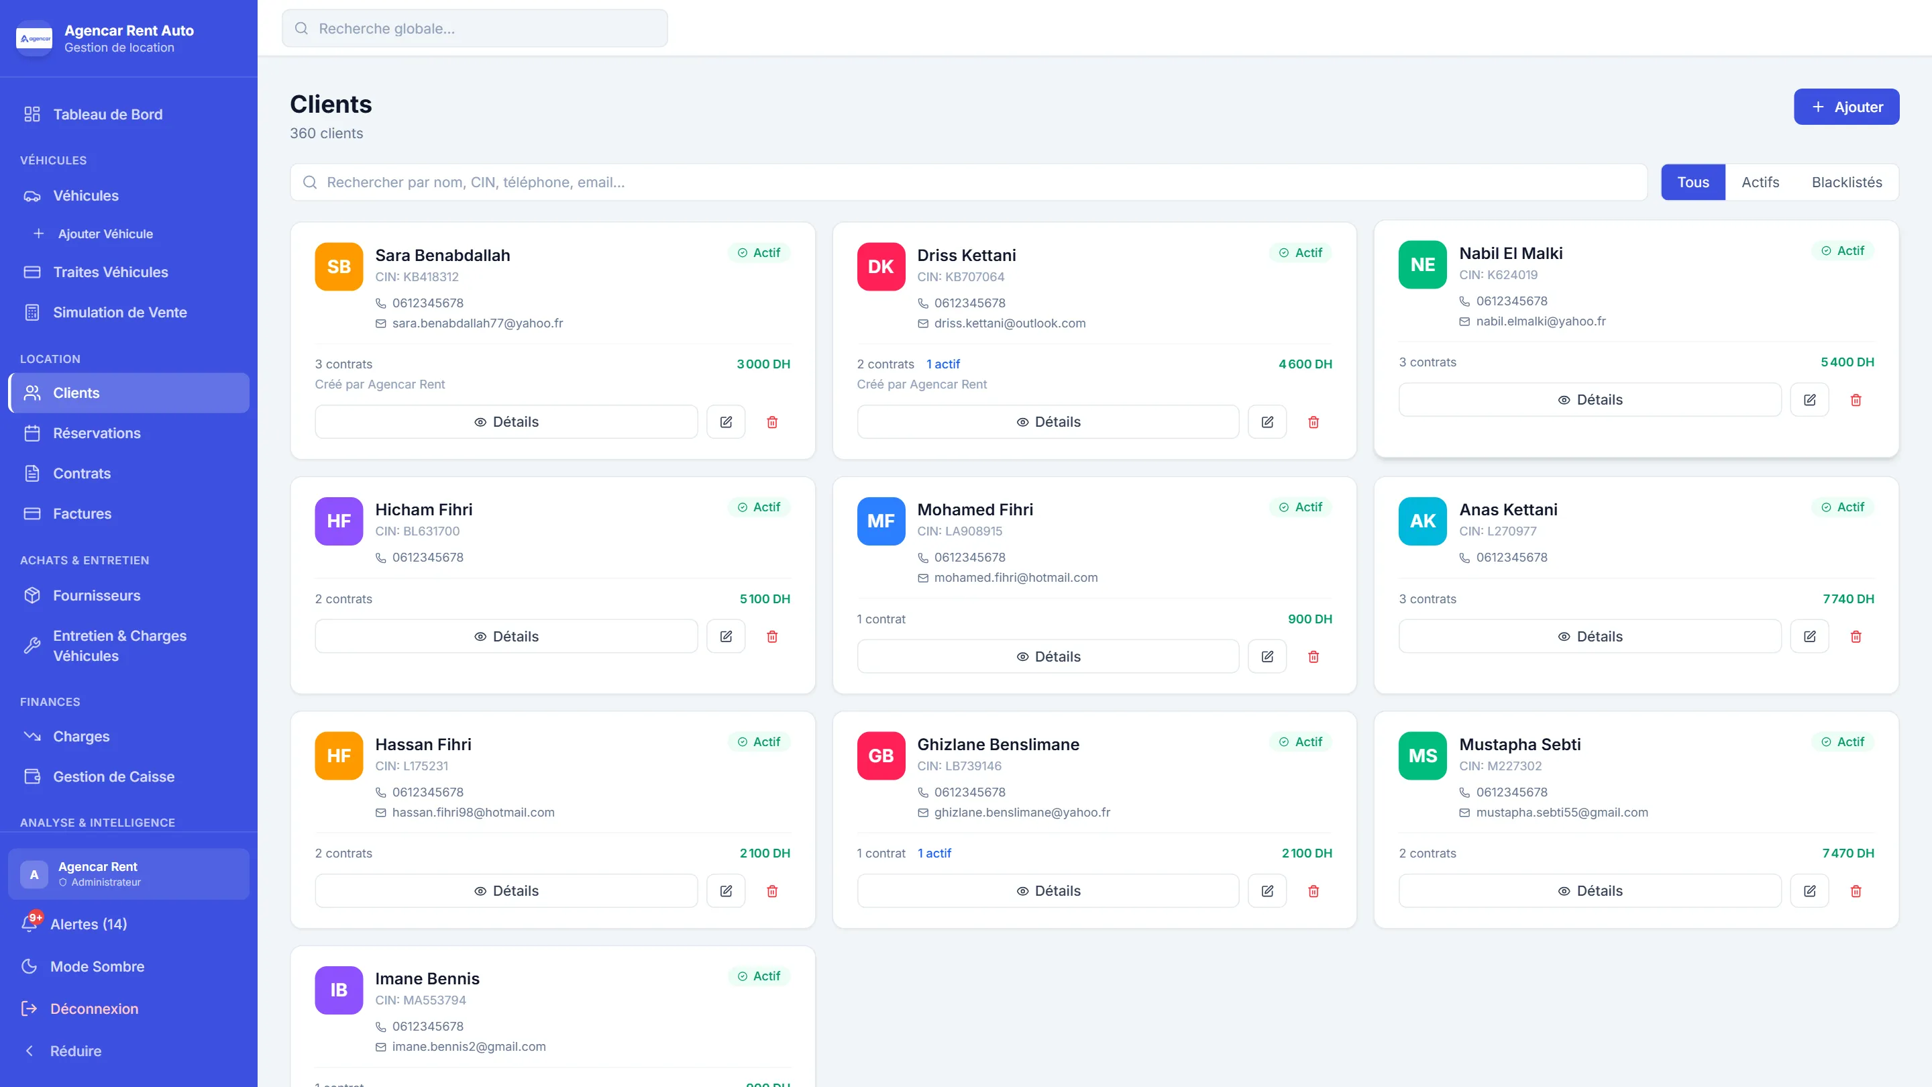1932x1087 pixels.
Task: View Détails for Driss Kettani
Action: (1048, 421)
